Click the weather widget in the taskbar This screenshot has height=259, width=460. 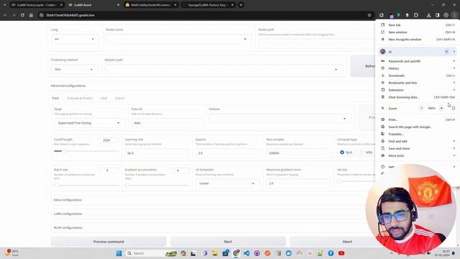(x=11, y=253)
